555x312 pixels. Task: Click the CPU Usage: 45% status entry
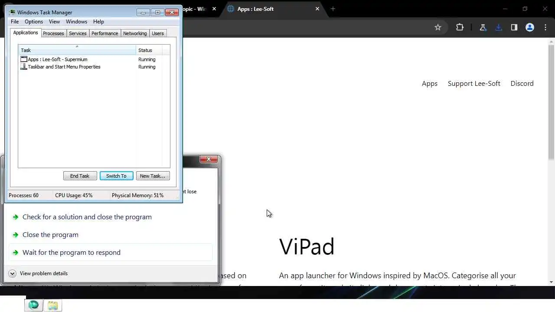pos(74,195)
